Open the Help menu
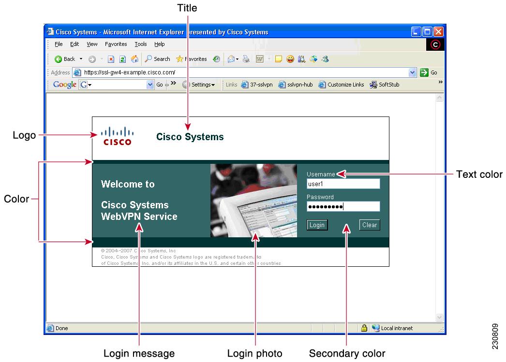 coord(160,44)
